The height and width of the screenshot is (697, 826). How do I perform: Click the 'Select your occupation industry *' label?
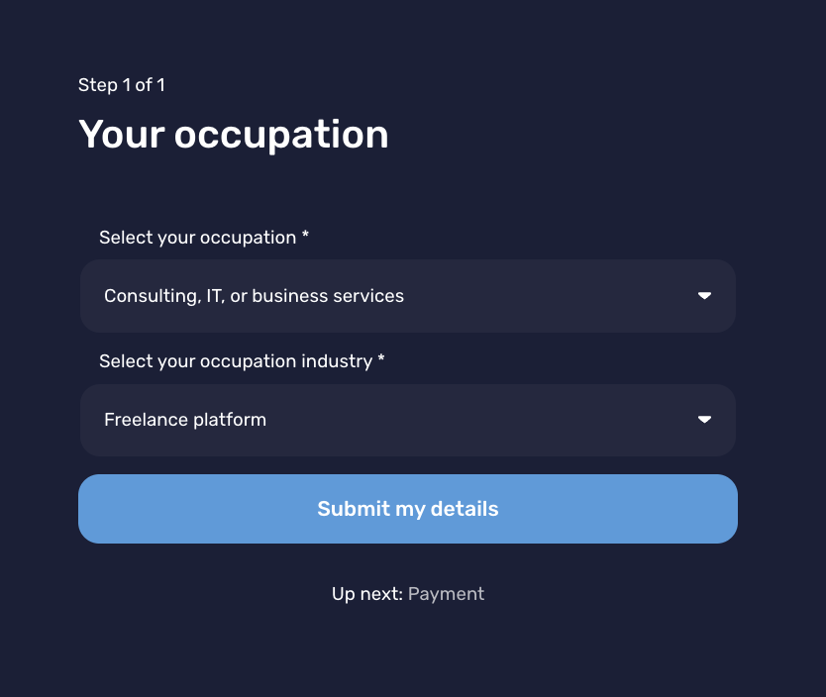click(242, 361)
